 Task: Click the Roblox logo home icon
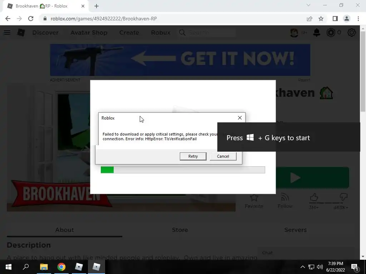click(21, 32)
